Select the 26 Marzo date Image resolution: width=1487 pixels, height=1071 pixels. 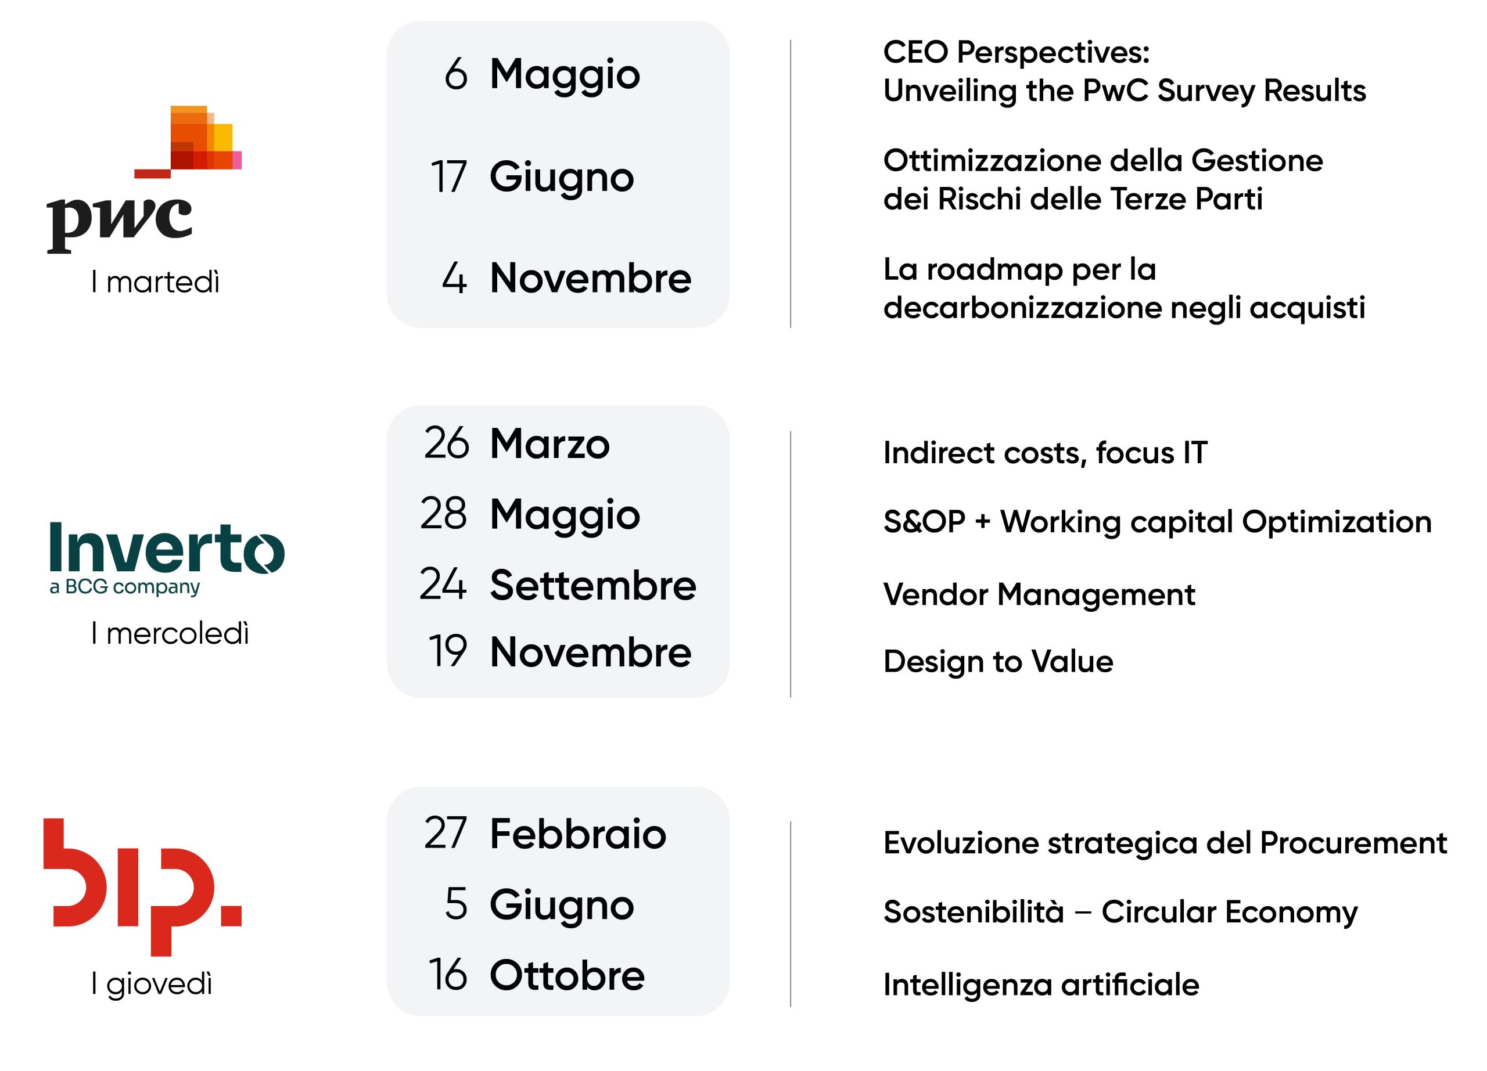point(516,443)
